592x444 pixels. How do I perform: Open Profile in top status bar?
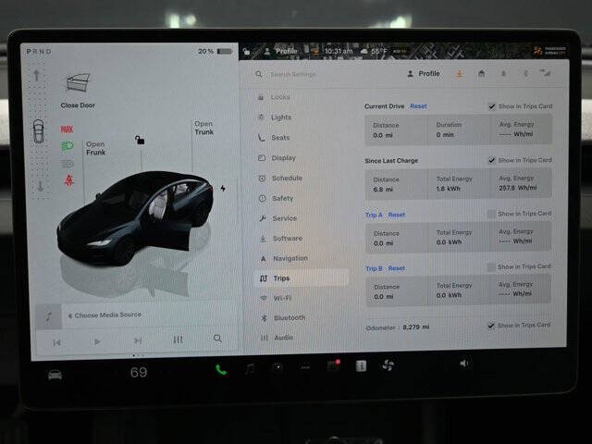[281, 51]
